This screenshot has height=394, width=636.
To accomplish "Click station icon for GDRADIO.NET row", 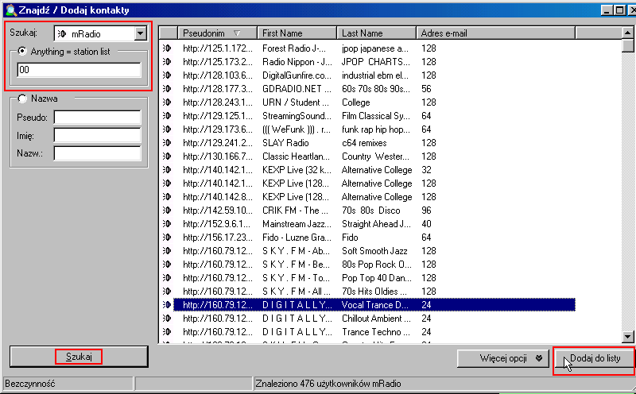I will 168,89.
